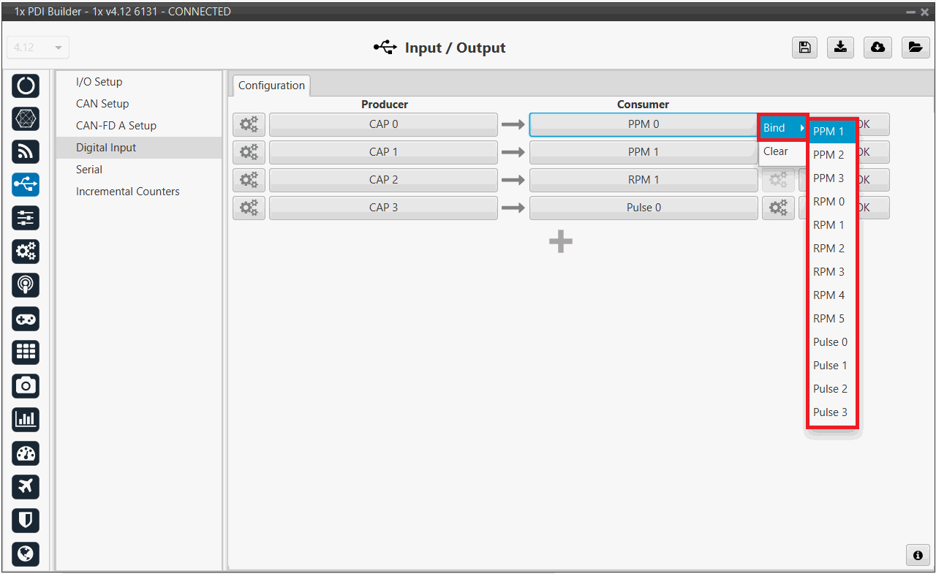Click the info icon at bottom right
Image resolution: width=936 pixels, height=574 pixels.
(x=918, y=555)
